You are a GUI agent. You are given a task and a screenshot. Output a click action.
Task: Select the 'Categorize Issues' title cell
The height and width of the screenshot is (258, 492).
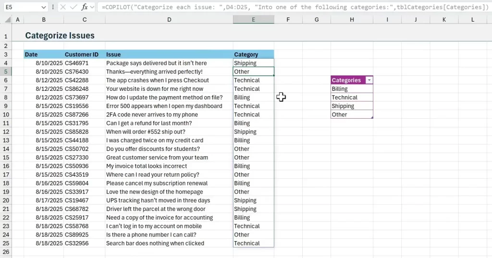[60, 36]
